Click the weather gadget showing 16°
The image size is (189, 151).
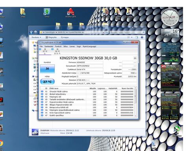click(x=170, y=33)
